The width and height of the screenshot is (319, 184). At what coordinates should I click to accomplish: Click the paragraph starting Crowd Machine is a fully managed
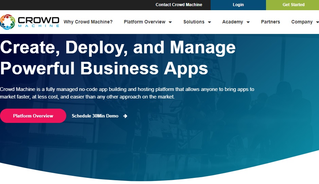[x=127, y=93]
